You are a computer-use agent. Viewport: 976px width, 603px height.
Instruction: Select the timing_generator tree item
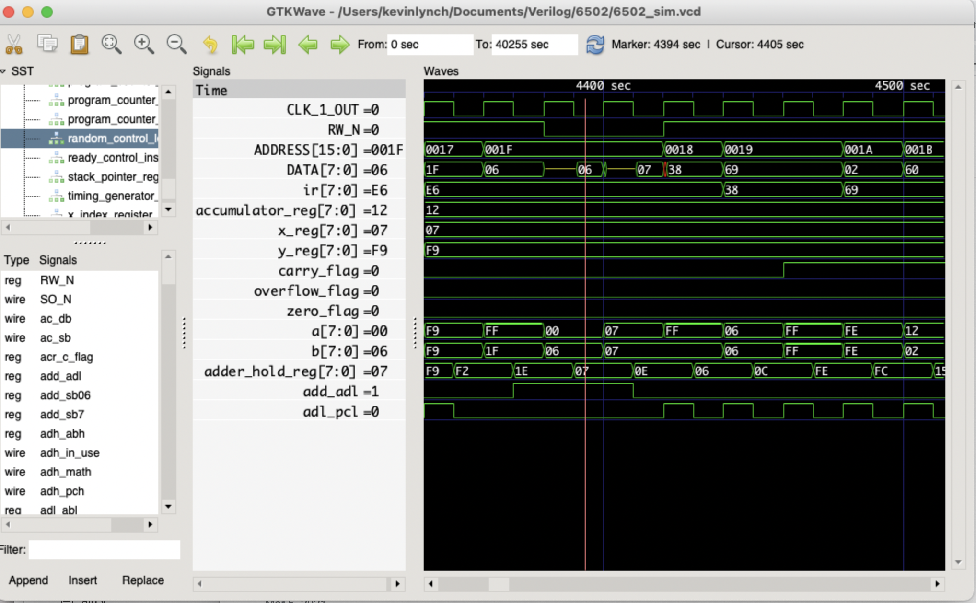[112, 196]
